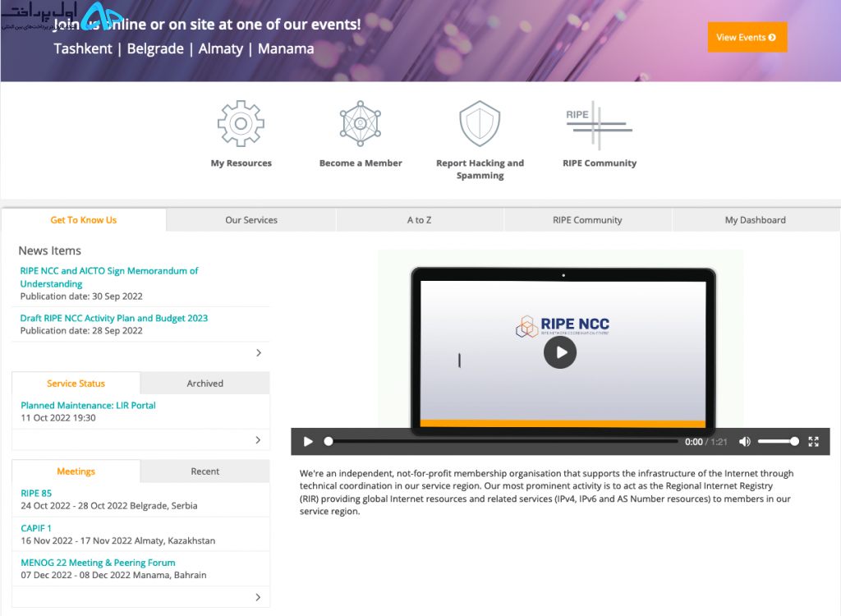Click the play icon in video control bar
The height and width of the screenshot is (616, 841).
(308, 442)
